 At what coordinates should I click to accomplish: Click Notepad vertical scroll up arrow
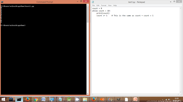(180, 8)
